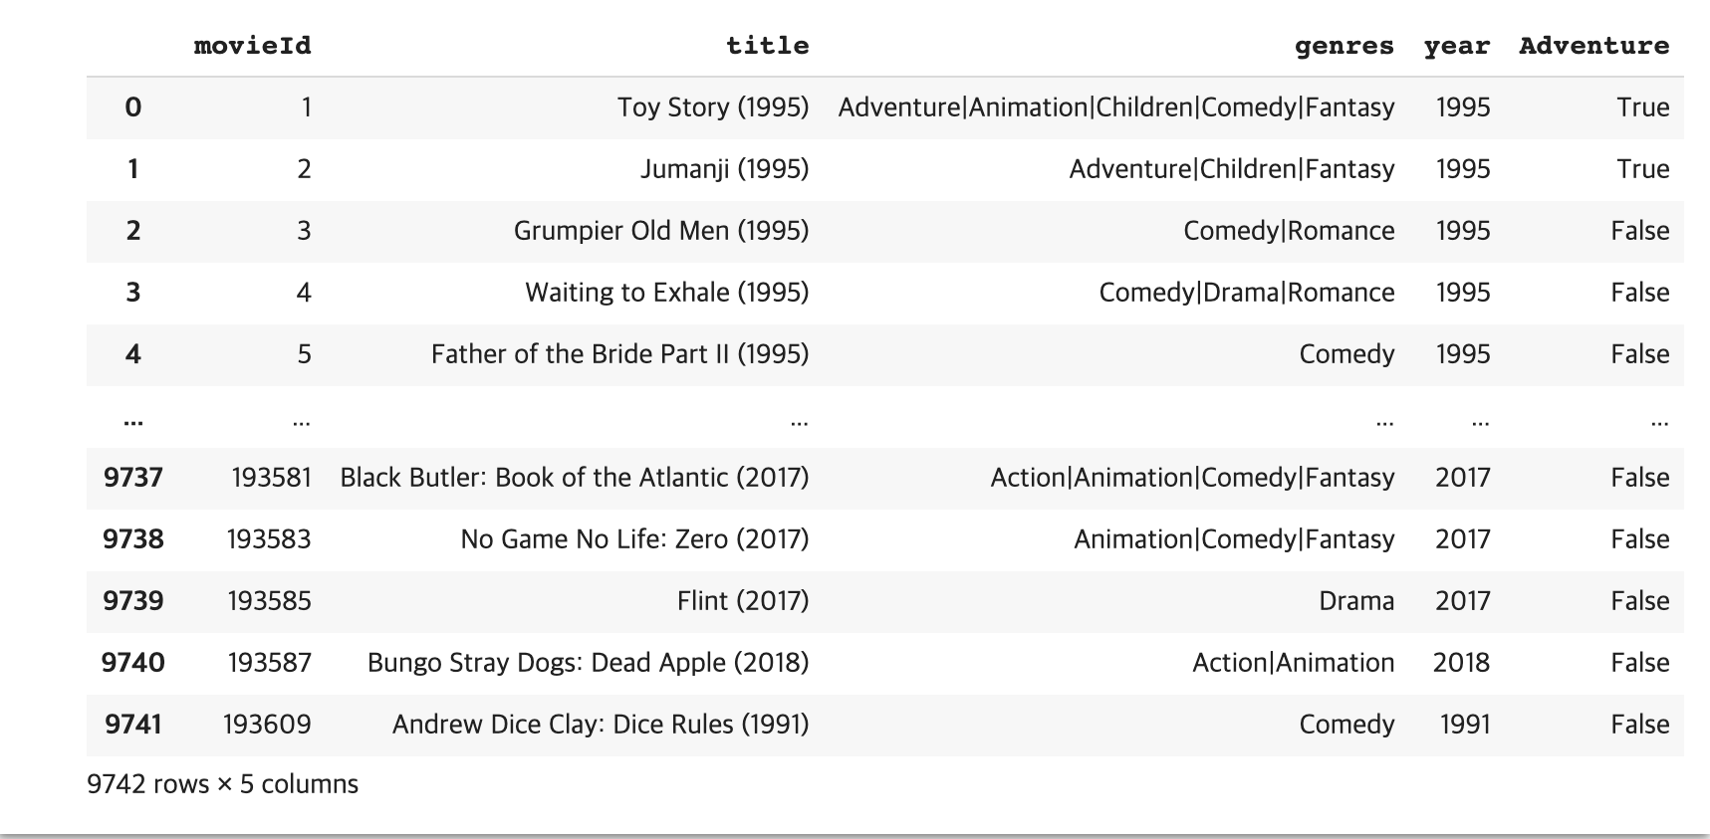Click the title column header
The height and width of the screenshot is (839, 1710).
point(767,46)
